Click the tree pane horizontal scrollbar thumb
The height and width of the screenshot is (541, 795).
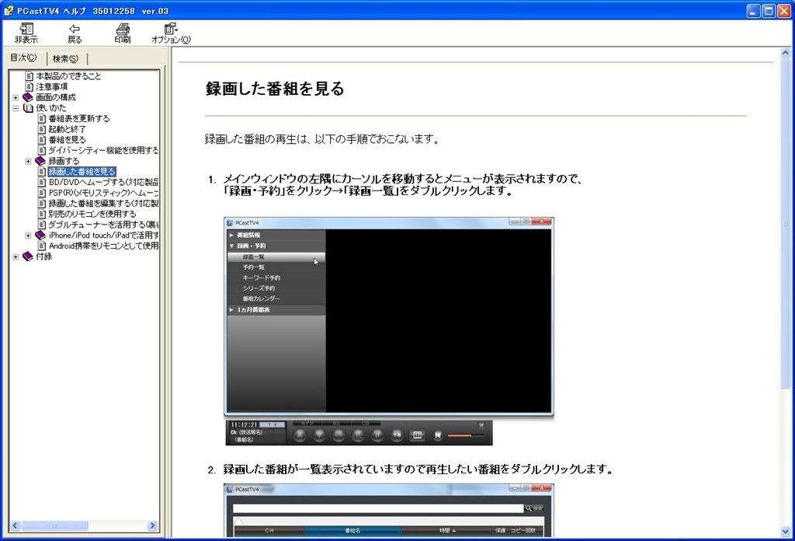pos(54,525)
